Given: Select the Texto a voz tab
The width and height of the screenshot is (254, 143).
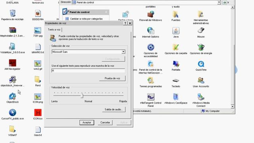Looking at the screenshot, I should tap(54, 29).
